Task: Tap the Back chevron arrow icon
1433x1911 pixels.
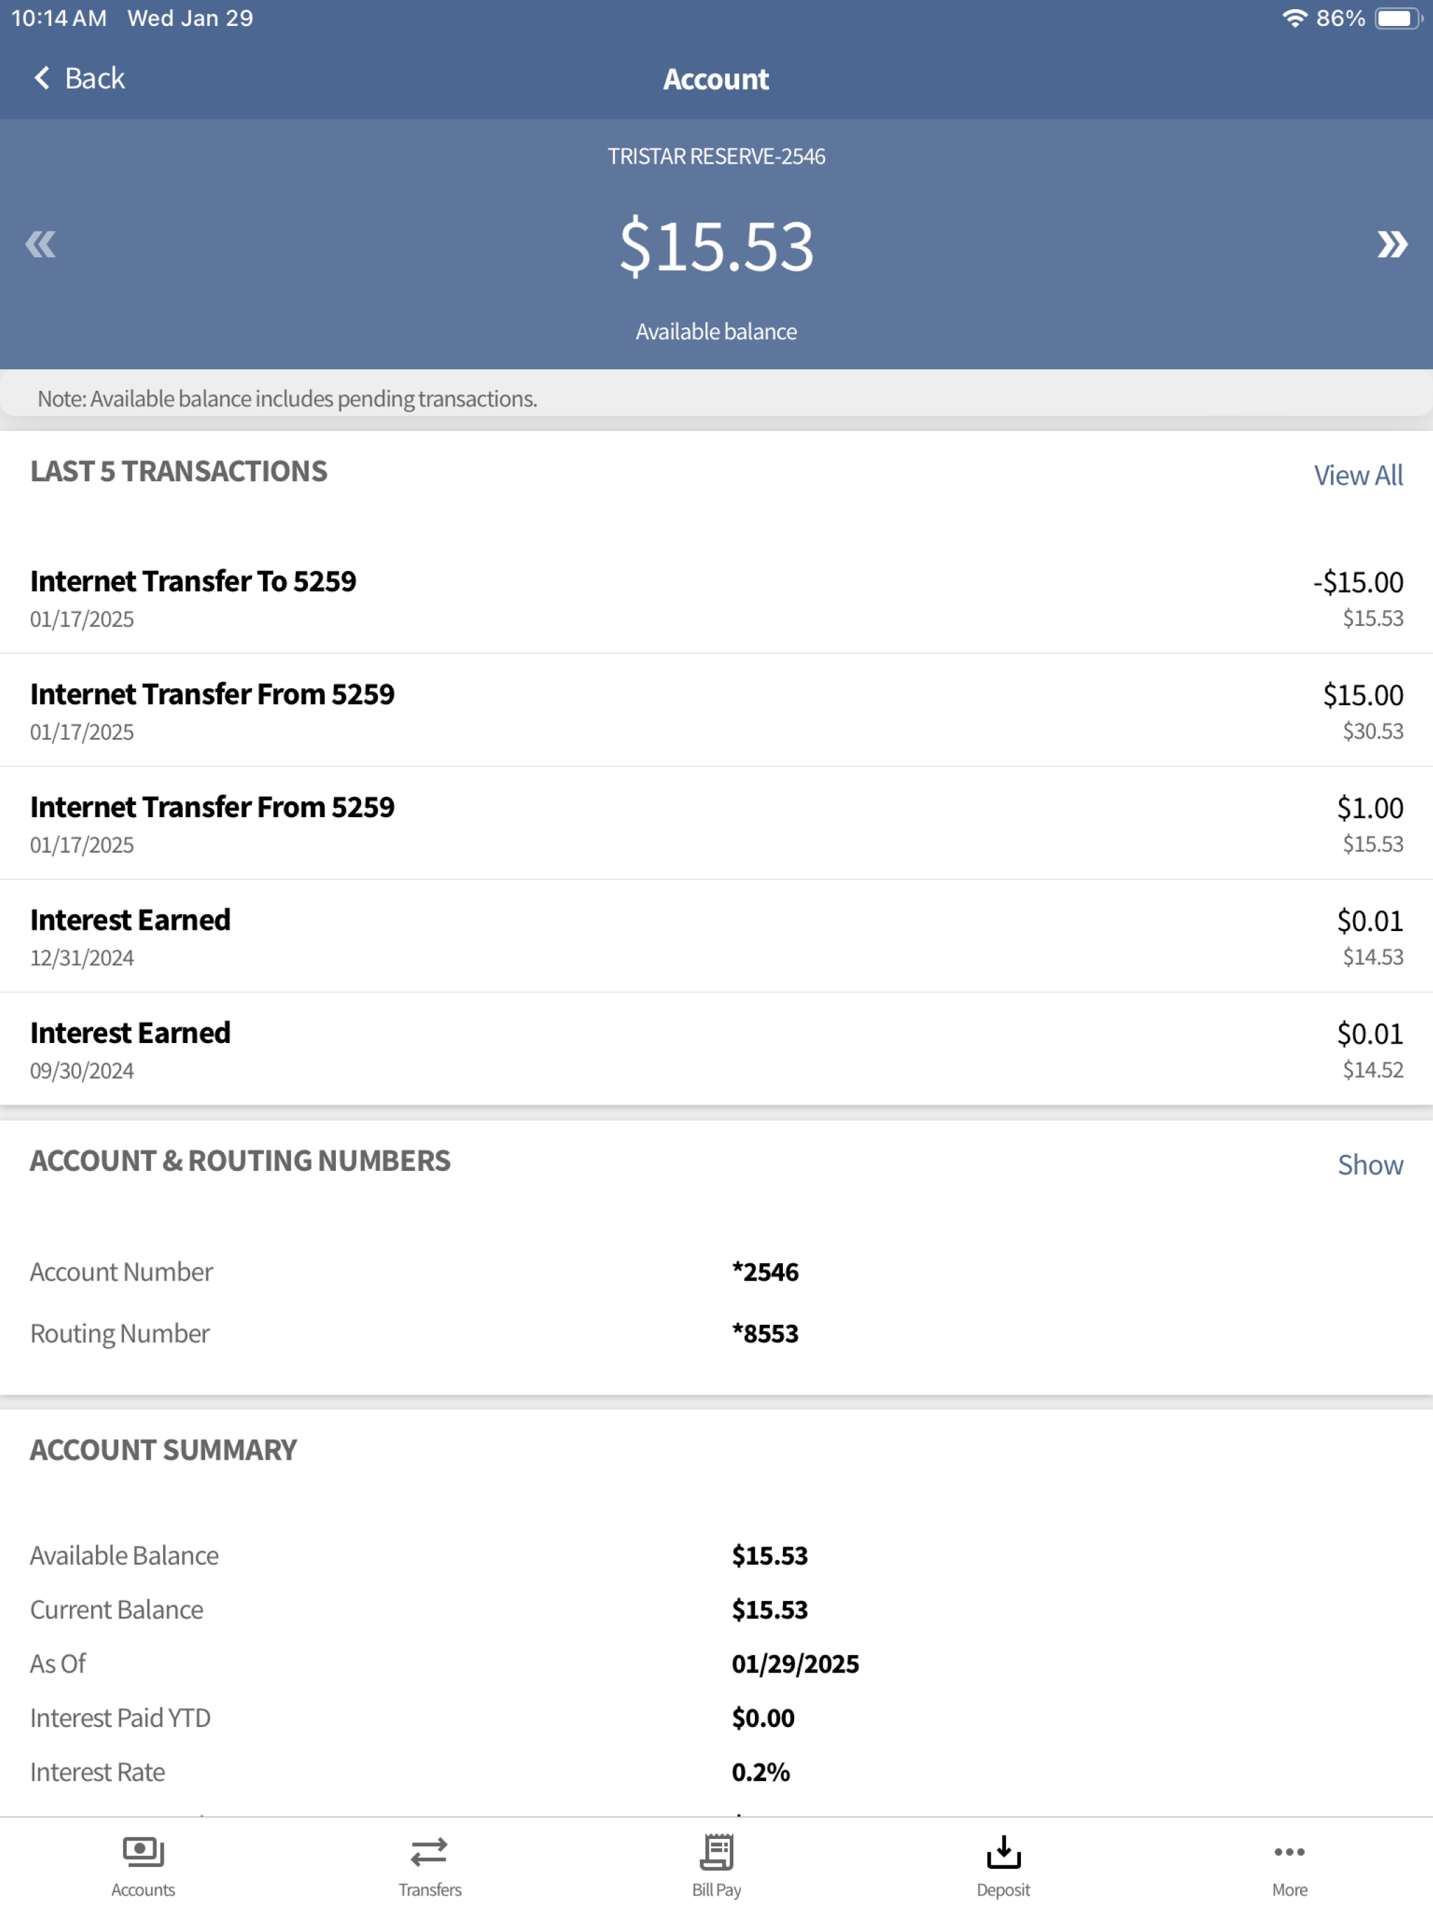Action: point(41,78)
